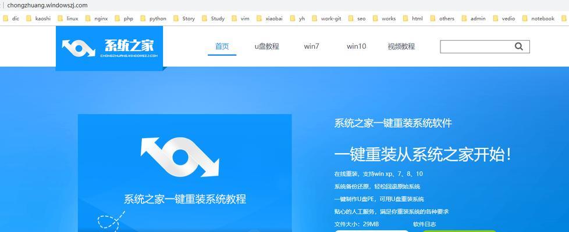Open the nginx bookmark folder
Viewport: 569px width, 232px height.
point(97,19)
